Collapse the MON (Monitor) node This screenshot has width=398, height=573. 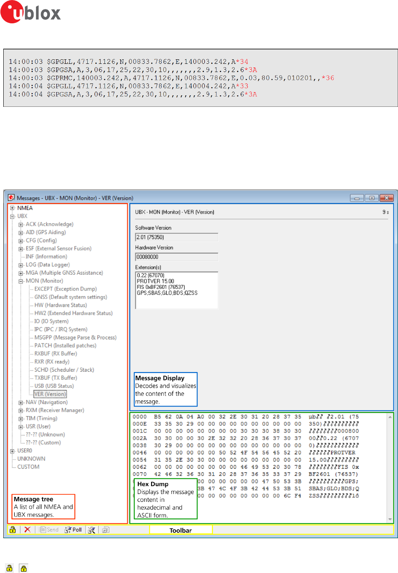click(x=21, y=281)
